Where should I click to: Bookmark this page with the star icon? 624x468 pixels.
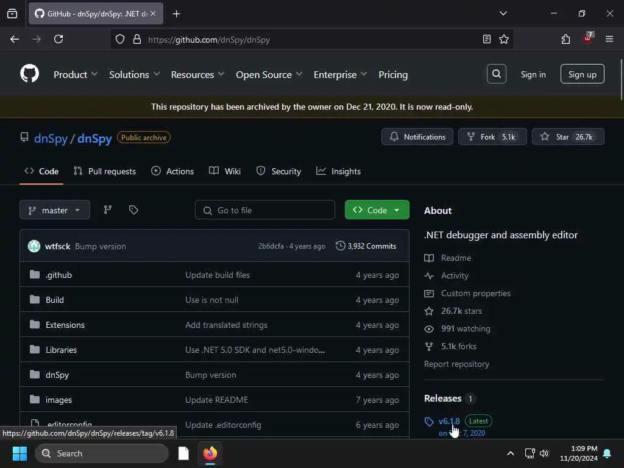click(504, 39)
